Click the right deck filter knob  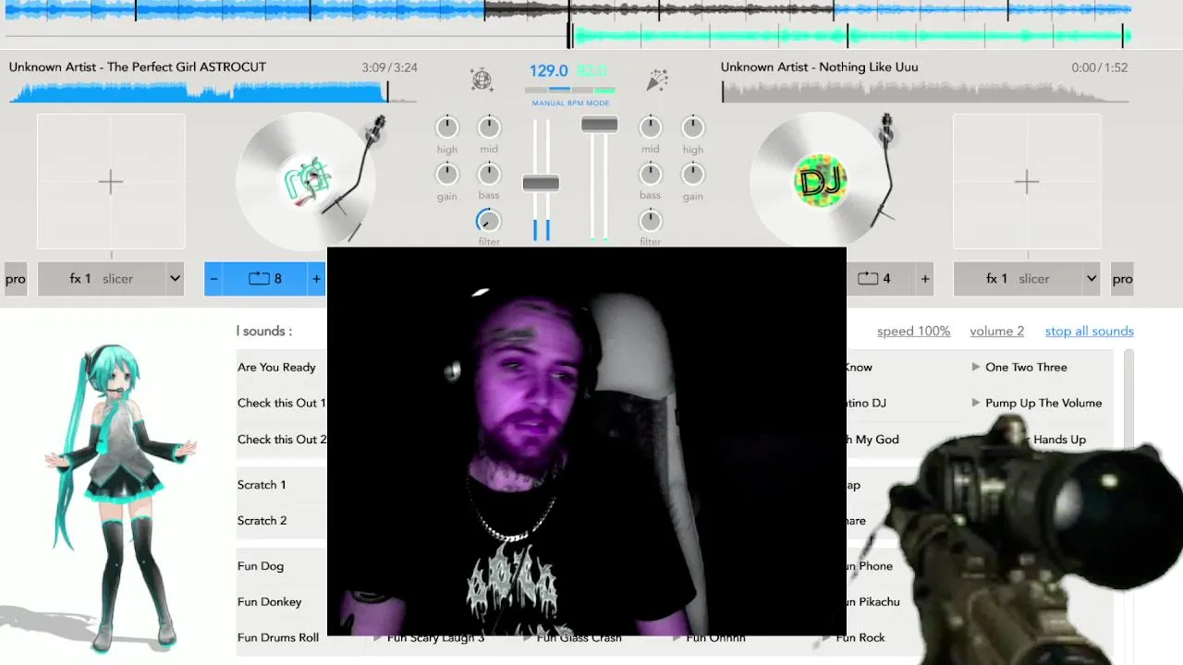click(651, 221)
